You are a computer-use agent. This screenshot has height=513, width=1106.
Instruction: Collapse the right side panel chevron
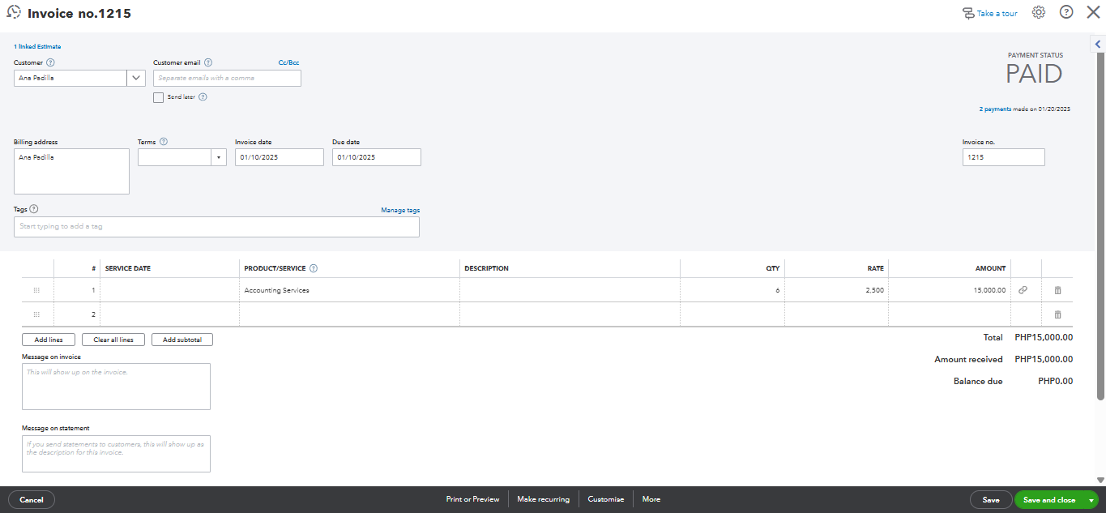1098,45
